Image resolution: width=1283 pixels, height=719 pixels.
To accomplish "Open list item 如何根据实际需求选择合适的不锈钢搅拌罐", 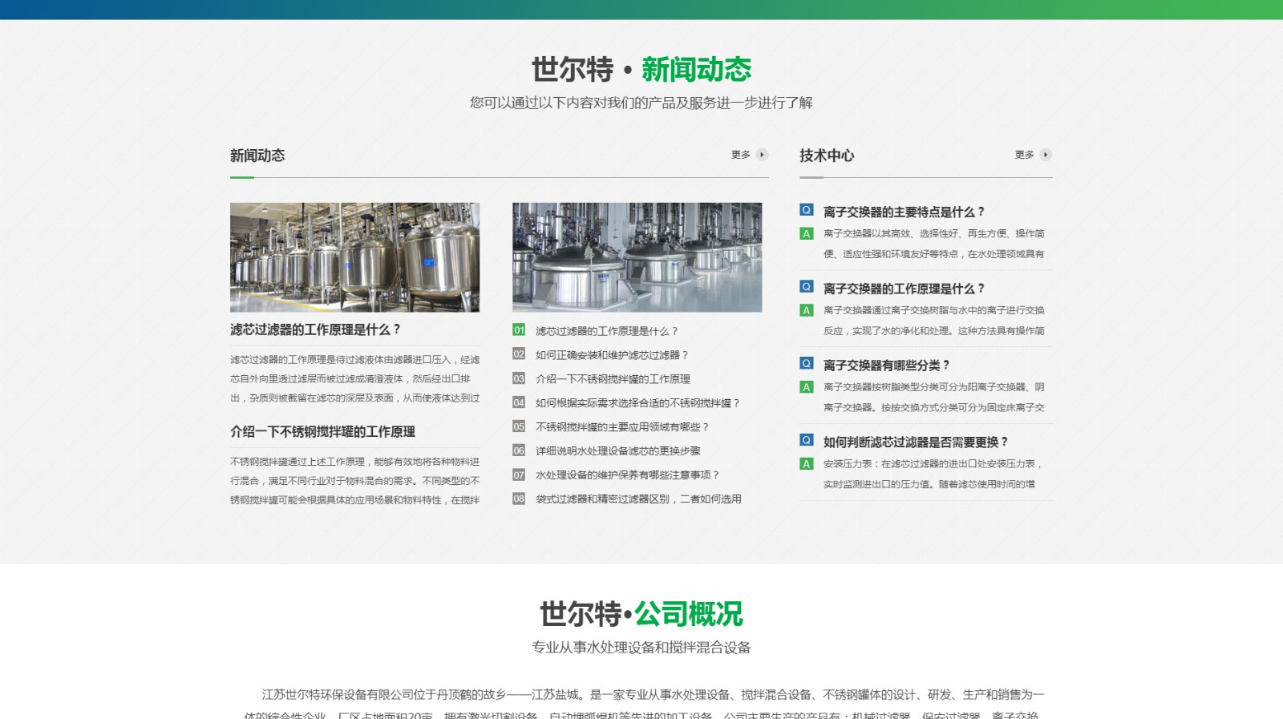I will tap(637, 403).
